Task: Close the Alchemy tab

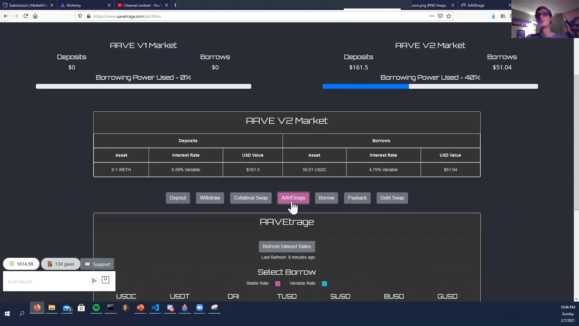Action: [109, 5]
